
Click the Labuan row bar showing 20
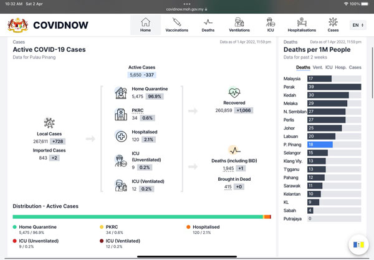point(321,136)
